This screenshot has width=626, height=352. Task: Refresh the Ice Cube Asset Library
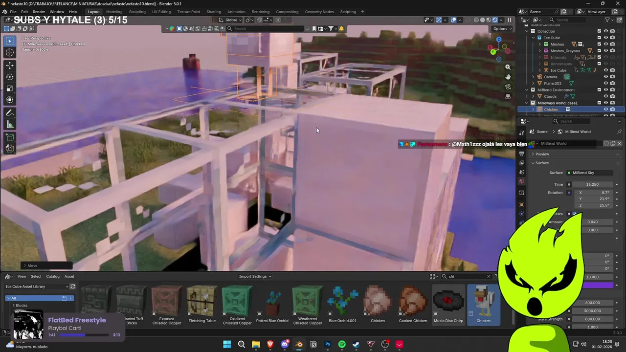(x=73, y=286)
